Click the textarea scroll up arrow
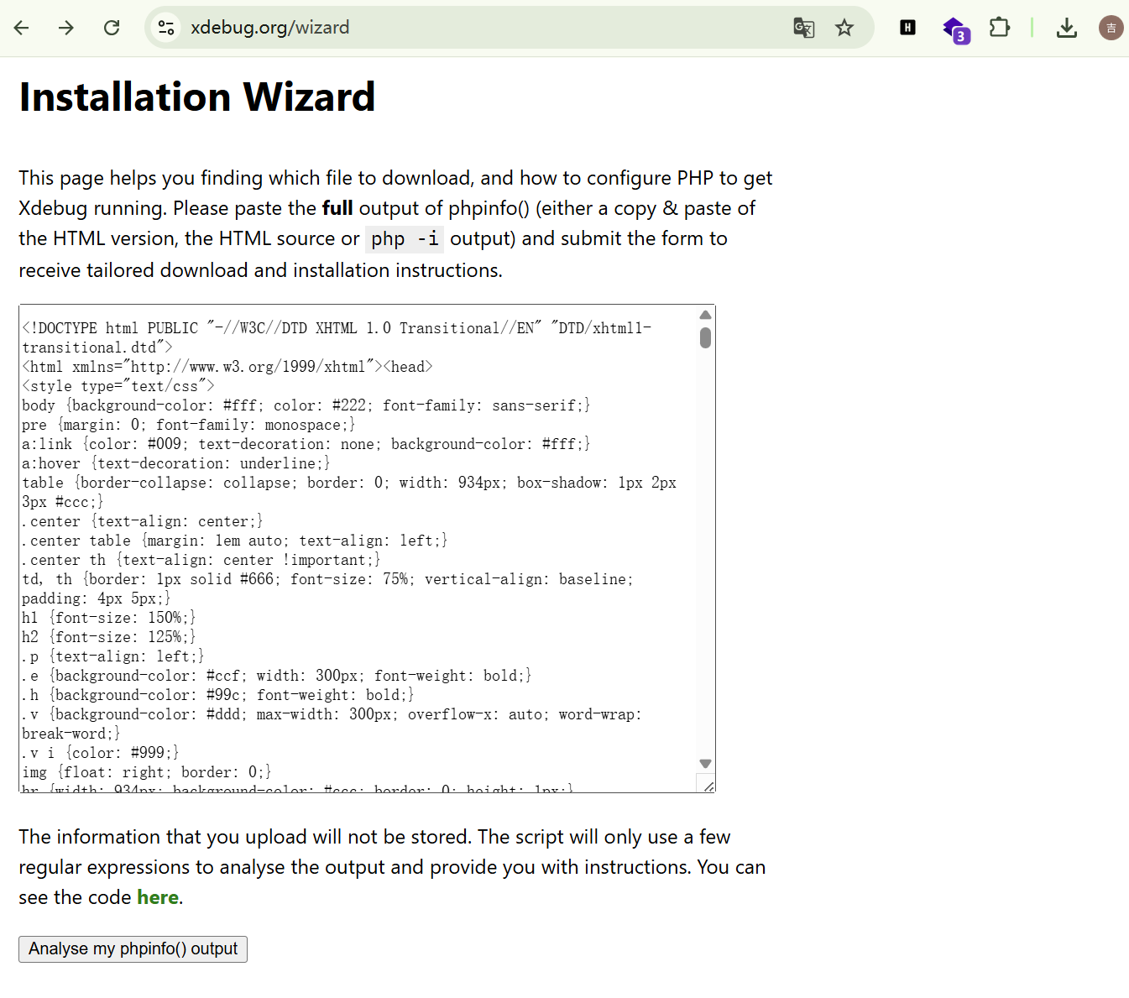The width and height of the screenshot is (1129, 998). [x=705, y=315]
